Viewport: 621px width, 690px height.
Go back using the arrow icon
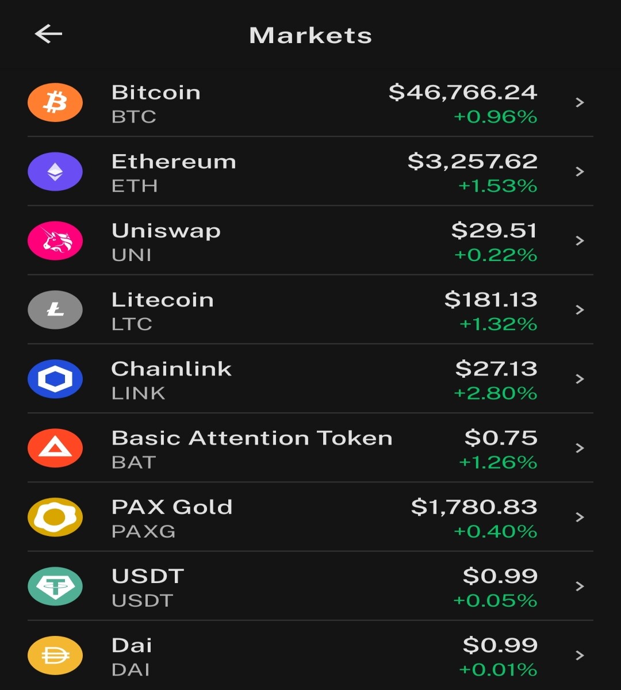tap(48, 34)
